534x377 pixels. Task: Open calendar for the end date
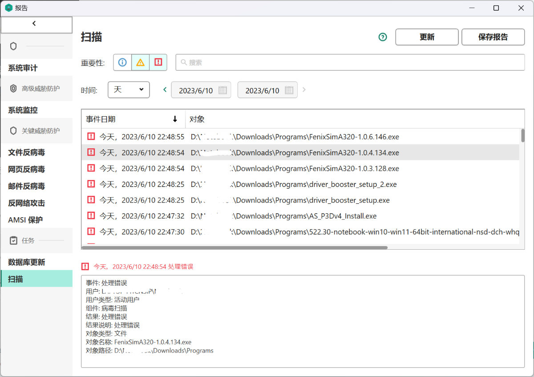[289, 90]
